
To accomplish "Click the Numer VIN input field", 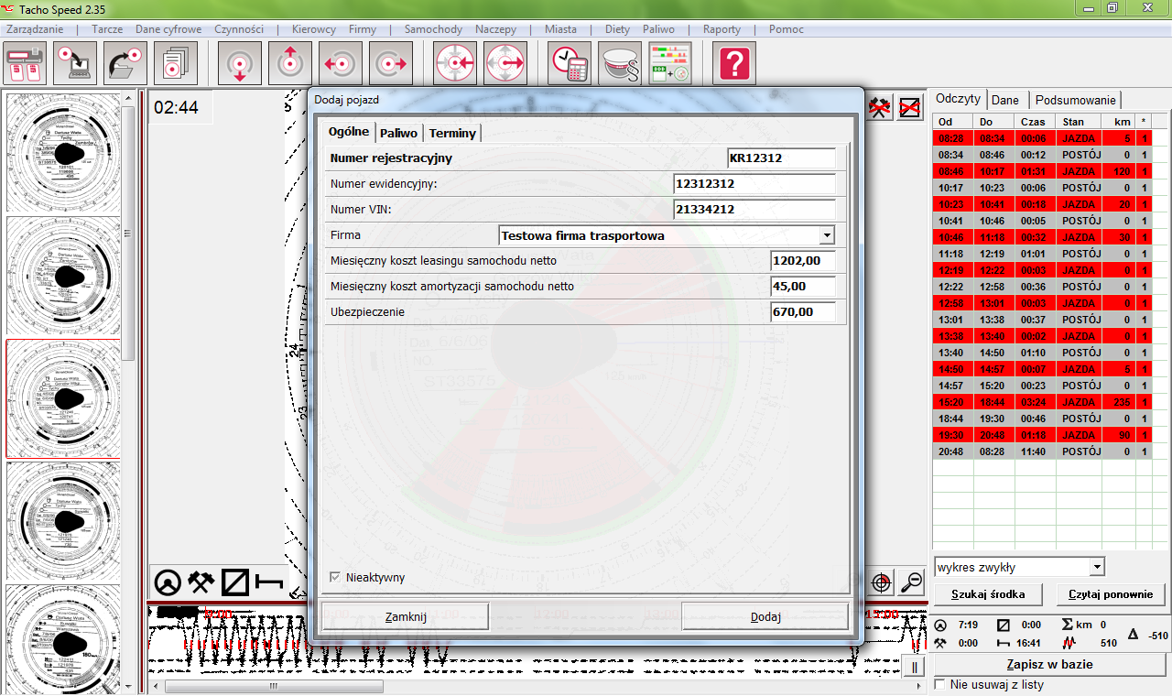I will coord(754,210).
